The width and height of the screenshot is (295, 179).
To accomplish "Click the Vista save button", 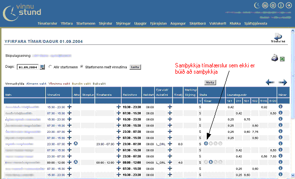I will [x=210, y=82].
